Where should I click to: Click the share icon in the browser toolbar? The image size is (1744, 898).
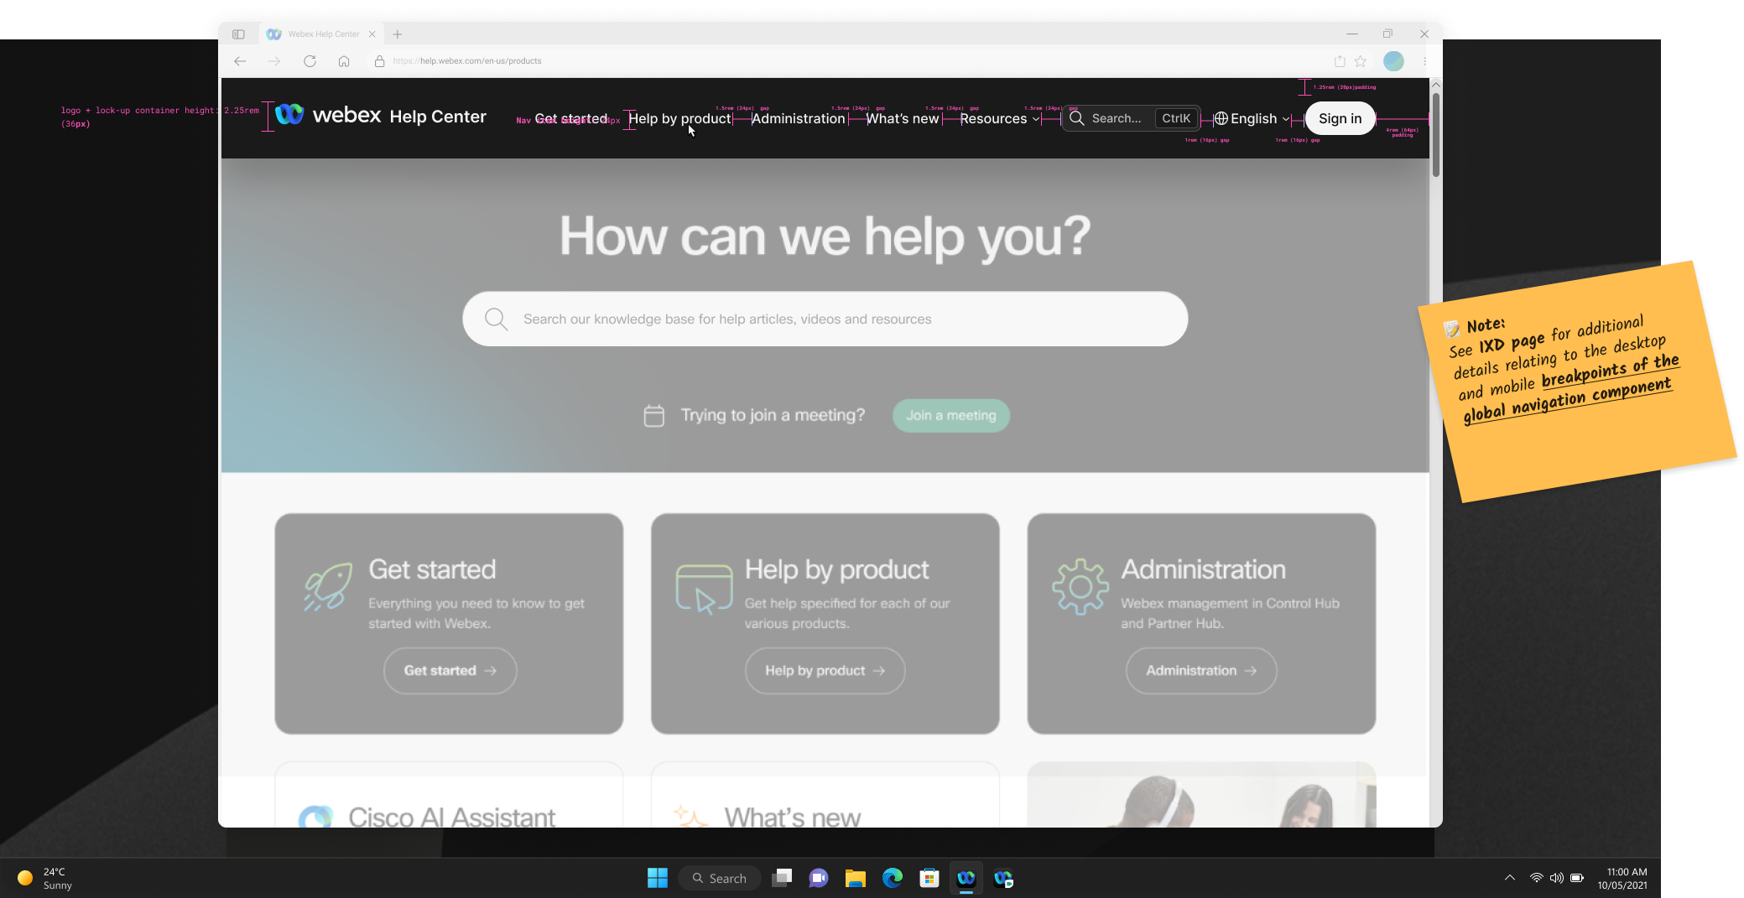[1340, 60]
